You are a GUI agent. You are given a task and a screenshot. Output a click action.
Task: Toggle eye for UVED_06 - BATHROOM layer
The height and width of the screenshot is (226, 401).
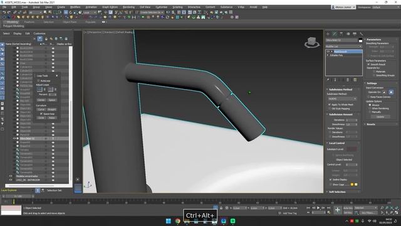(x=11, y=180)
